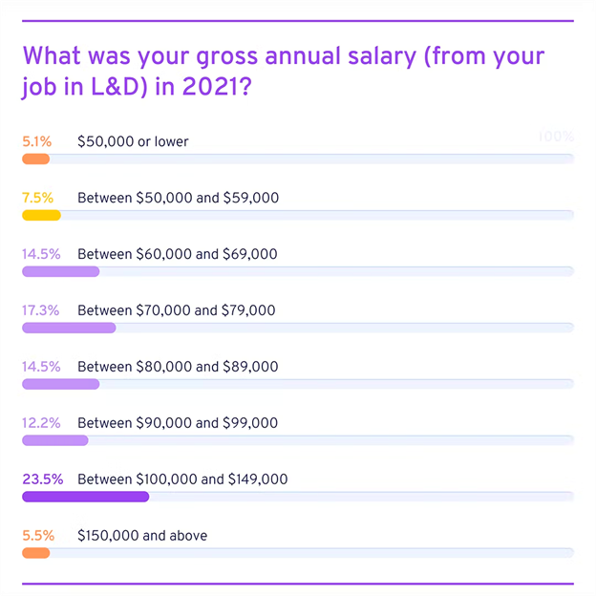
Task: Click the dark purple bar for $100,000 to $149,000
Action: point(85,497)
